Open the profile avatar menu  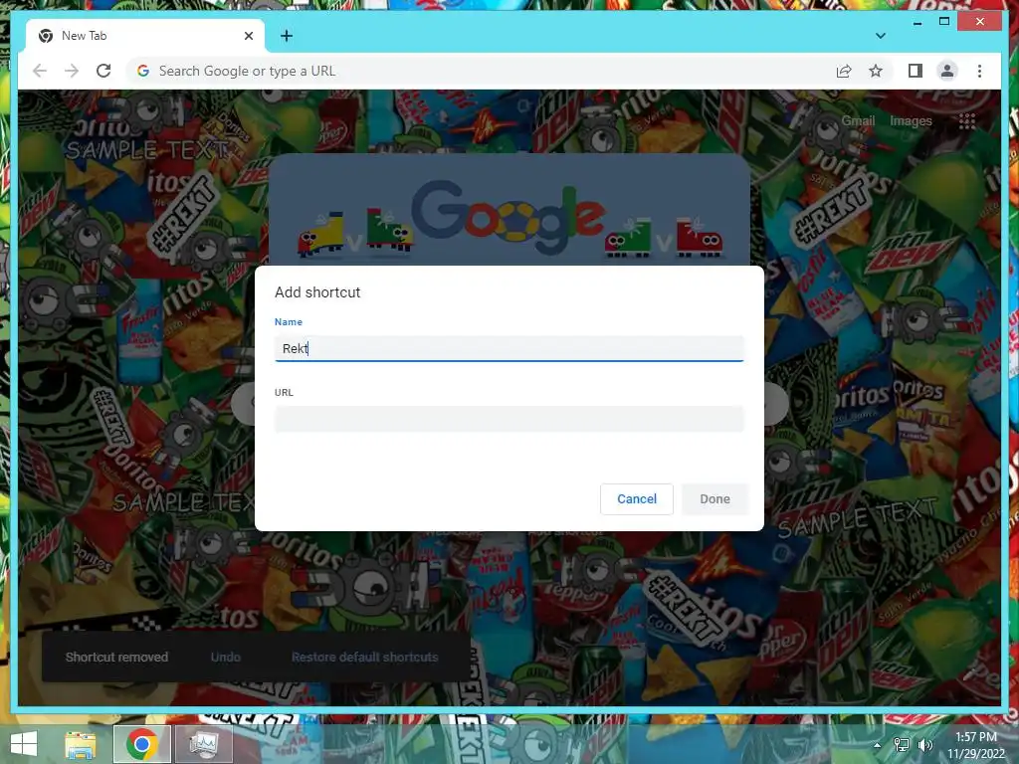click(x=947, y=71)
